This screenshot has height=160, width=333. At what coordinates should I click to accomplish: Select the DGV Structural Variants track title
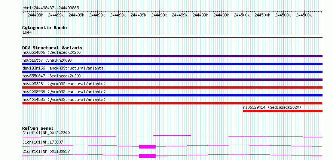(x=52, y=48)
